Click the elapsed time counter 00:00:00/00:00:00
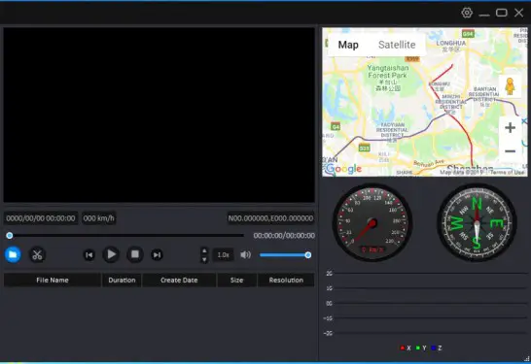The image size is (531, 364). (x=284, y=235)
